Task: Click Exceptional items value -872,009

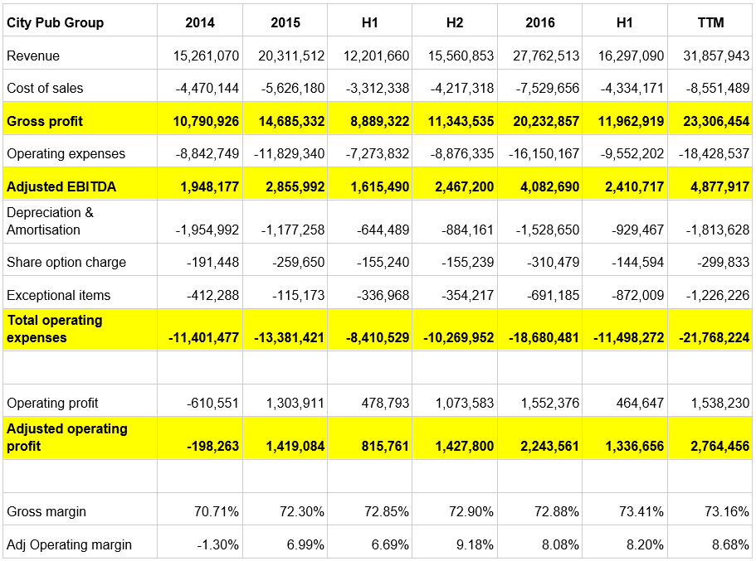Action: 638,295
